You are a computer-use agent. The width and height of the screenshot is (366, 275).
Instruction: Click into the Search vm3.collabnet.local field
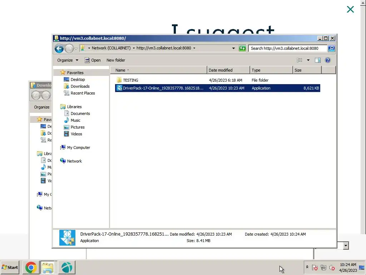point(288,48)
